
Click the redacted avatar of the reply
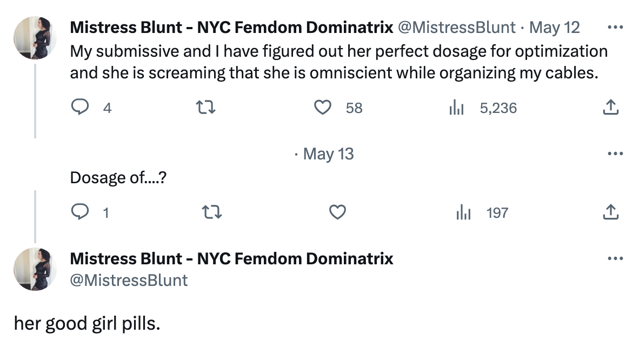(35, 164)
